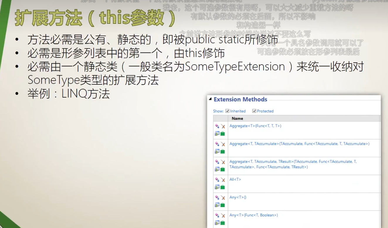Click extension method icon in Aggregate<T, TAccumulate, TResult> row
The height and width of the screenshot is (228, 388).
click(x=217, y=162)
